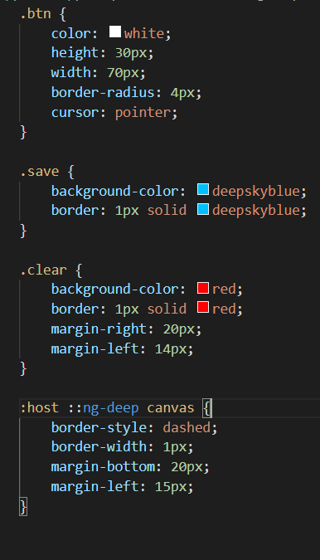Click 'solid' keyword on the .save border line
The image size is (320, 560).
(x=167, y=211)
